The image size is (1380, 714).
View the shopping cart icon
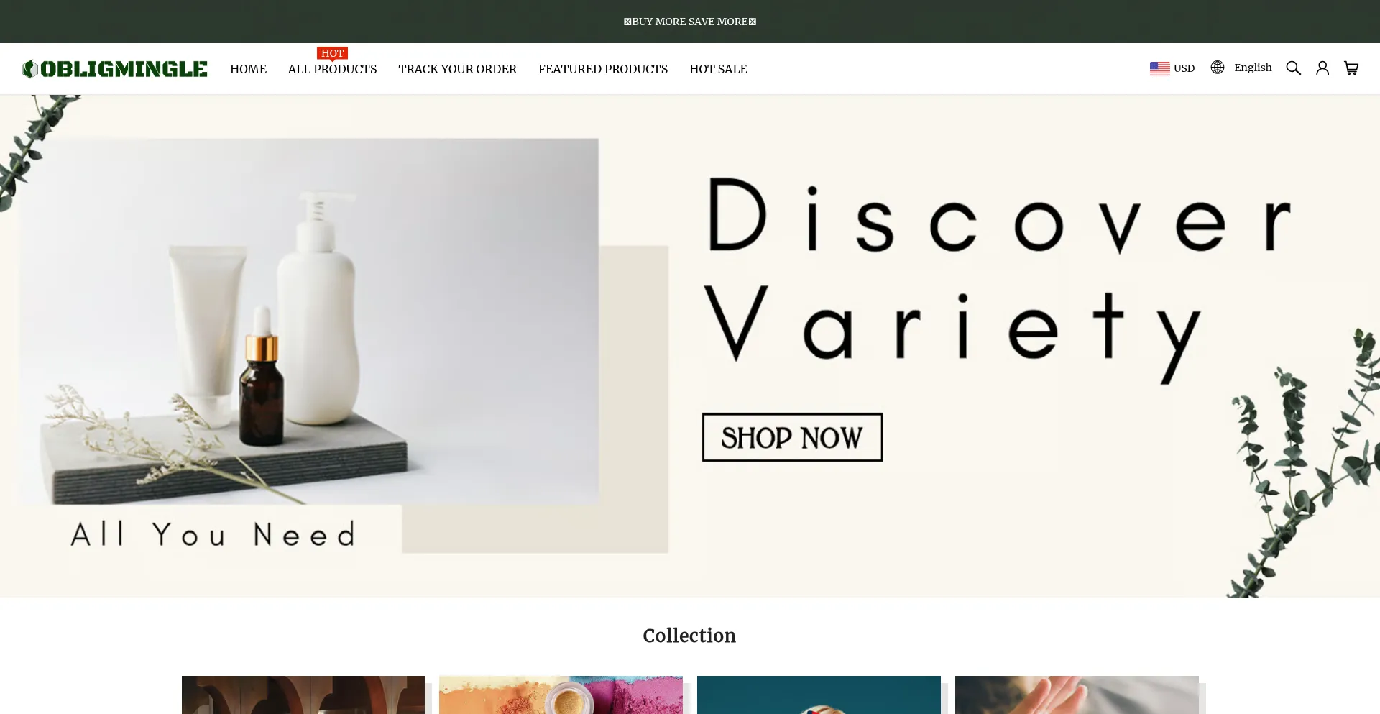1351,68
